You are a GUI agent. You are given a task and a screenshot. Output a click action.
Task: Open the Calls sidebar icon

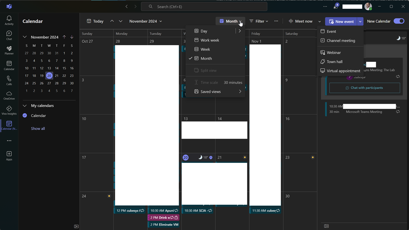pyautogui.click(x=9, y=81)
